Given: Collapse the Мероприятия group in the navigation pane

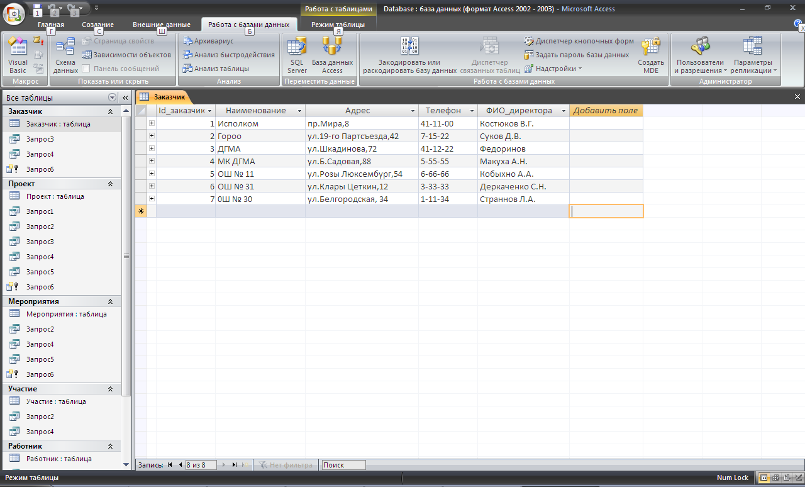Looking at the screenshot, I should tap(111, 301).
